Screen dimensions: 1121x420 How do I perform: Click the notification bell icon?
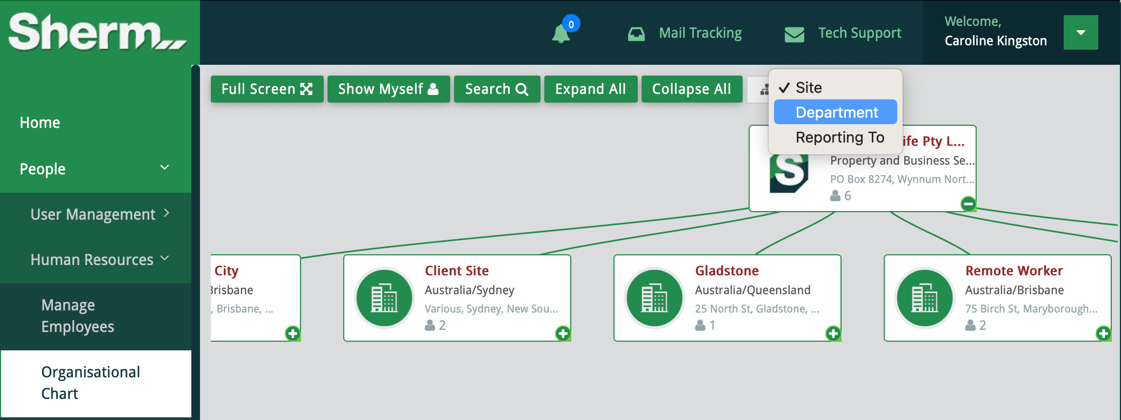pos(561,34)
